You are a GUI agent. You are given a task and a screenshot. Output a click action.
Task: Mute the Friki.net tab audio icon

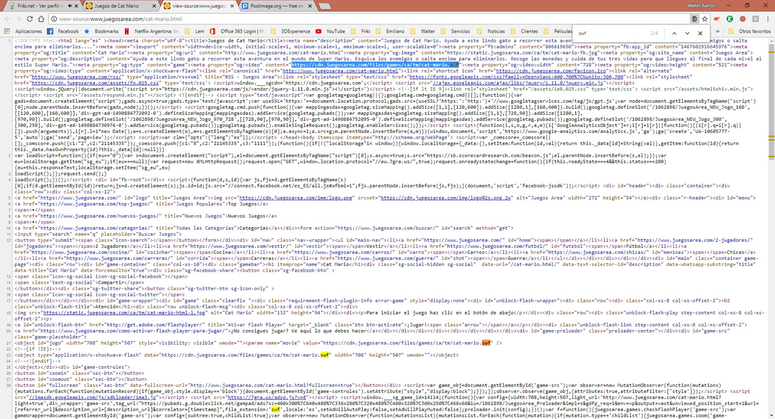(70, 5)
